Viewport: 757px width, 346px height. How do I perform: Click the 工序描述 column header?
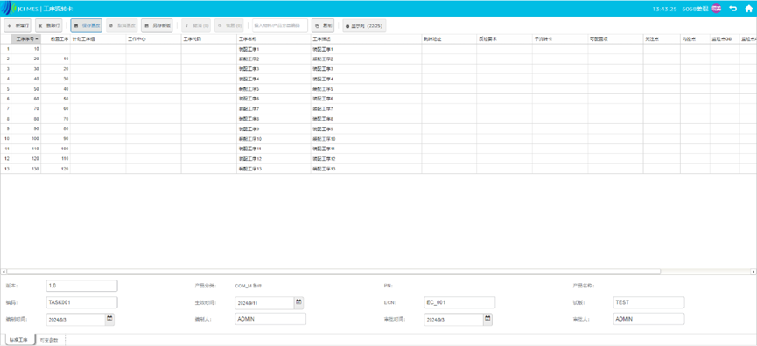(367, 39)
